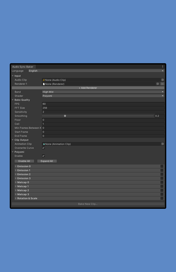Collapse the Input section

click(13, 76)
